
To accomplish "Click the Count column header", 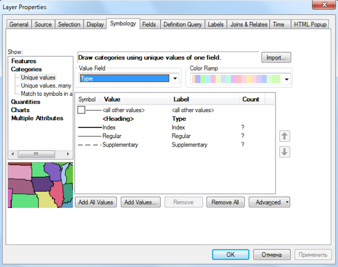I will pos(252,99).
